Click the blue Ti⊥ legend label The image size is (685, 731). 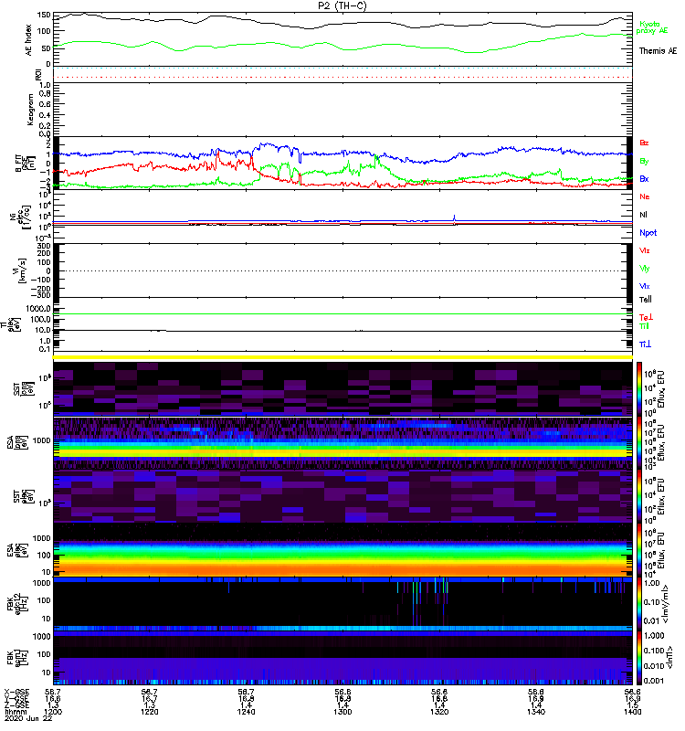click(645, 344)
